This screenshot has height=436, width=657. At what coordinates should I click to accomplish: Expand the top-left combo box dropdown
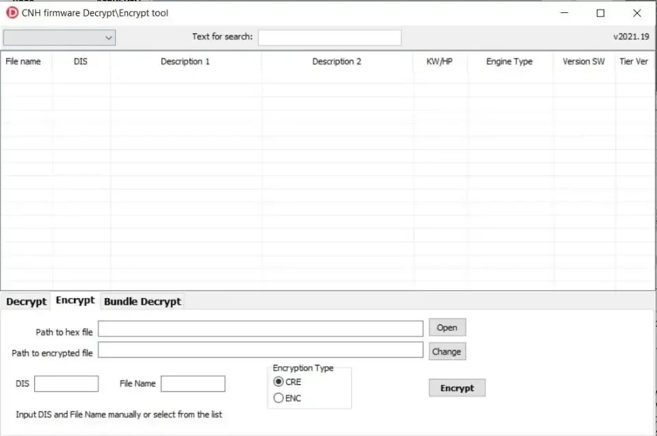point(59,38)
